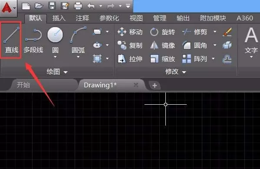The height and width of the screenshot is (169, 260).
Task: Click the Fillet (圆角) tool
Action: [194, 45]
